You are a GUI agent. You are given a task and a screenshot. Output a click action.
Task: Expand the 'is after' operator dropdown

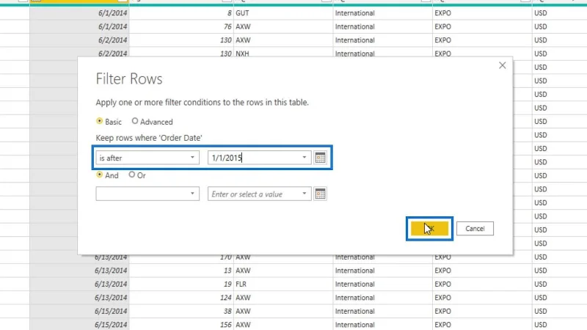tap(147, 158)
